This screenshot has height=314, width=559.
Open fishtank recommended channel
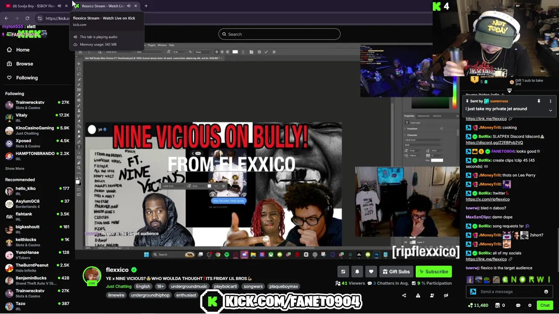[37, 216]
